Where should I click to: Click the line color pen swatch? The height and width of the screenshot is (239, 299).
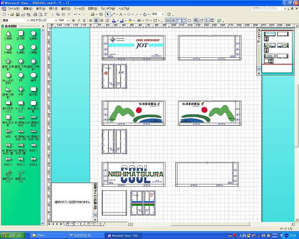122,21
